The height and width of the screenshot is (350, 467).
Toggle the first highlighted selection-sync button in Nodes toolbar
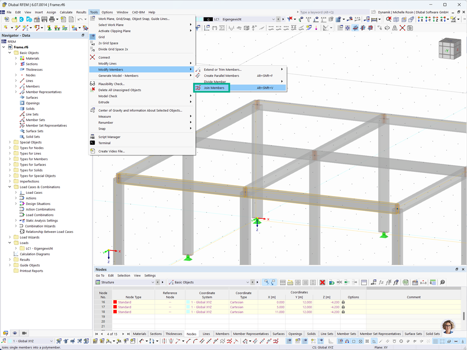click(266, 282)
